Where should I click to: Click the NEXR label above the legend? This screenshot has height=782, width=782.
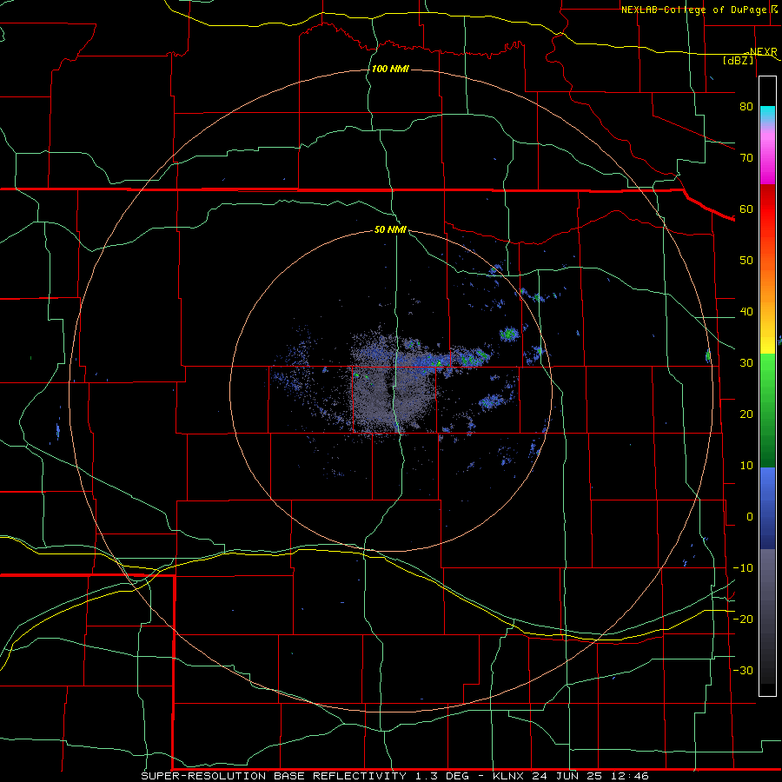763,51
